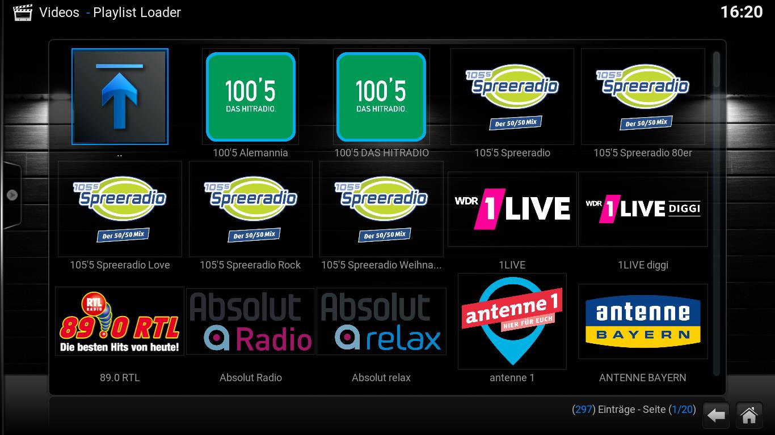Click the 16:20 clock display
Screen dimensions: 775x435
point(742,12)
